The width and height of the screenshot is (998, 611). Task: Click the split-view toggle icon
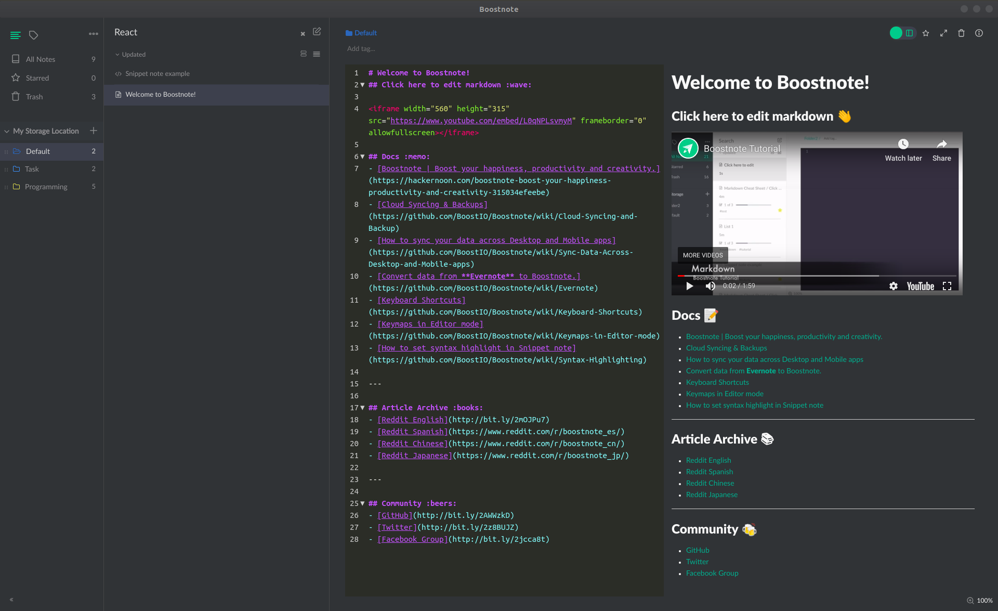[910, 33]
